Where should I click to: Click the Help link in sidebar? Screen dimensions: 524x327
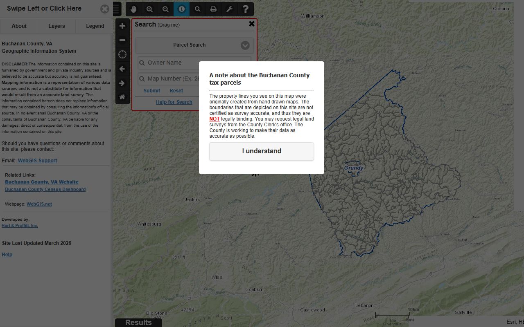(x=7, y=254)
